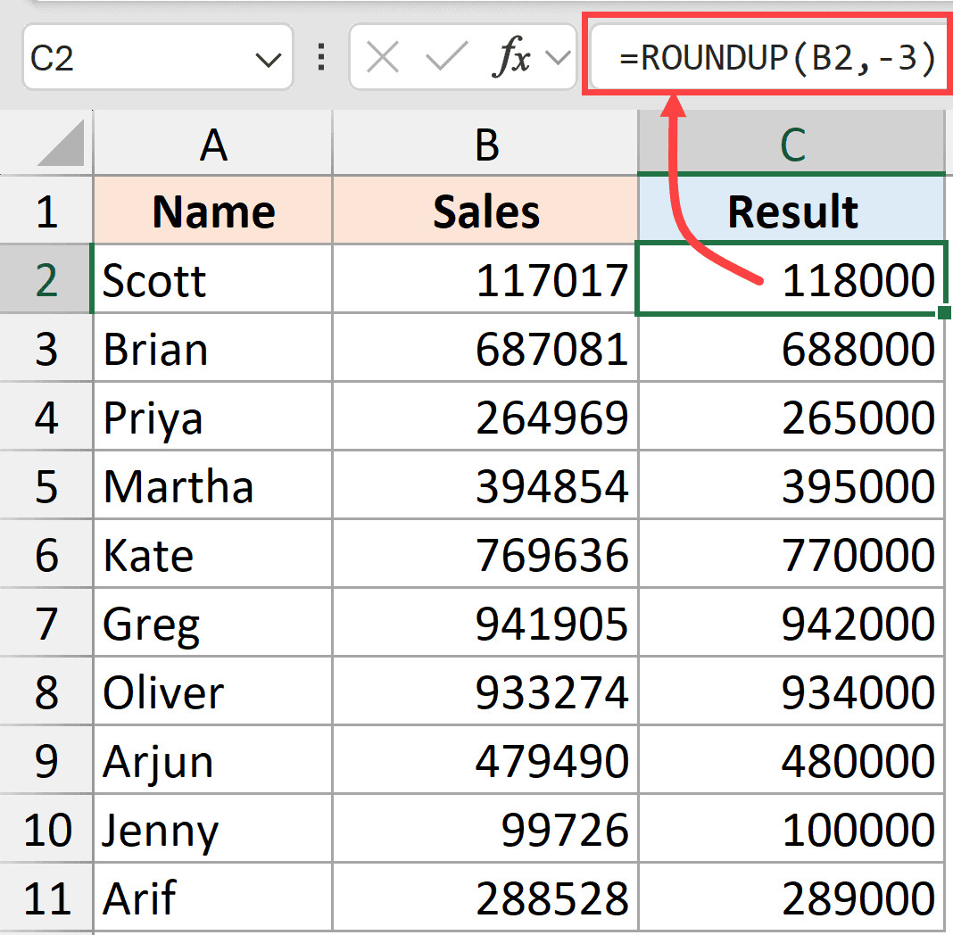Click the Cancel (X) formula icon
Viewport: 953px width, 935px height.
[383, 59]
